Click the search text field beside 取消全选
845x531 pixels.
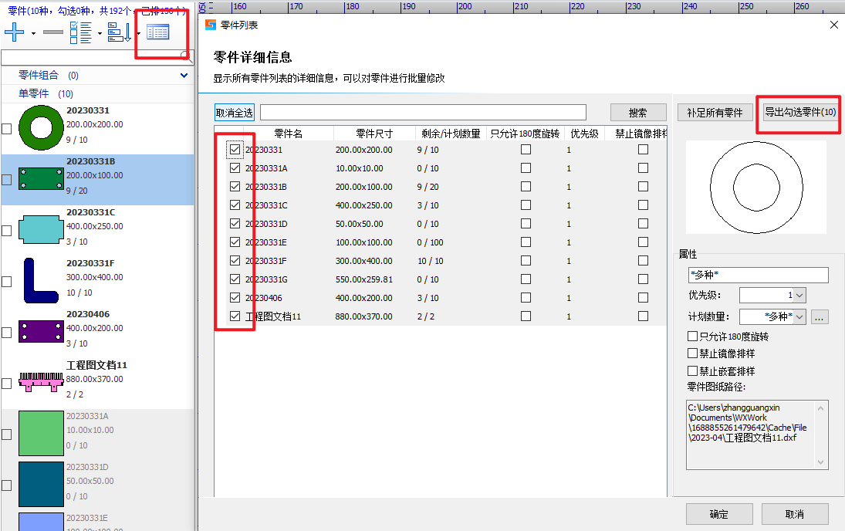[423, 113]
